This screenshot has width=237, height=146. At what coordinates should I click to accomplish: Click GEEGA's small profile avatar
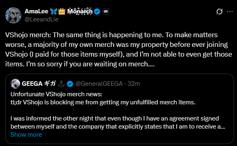click(x=15, y=84)
